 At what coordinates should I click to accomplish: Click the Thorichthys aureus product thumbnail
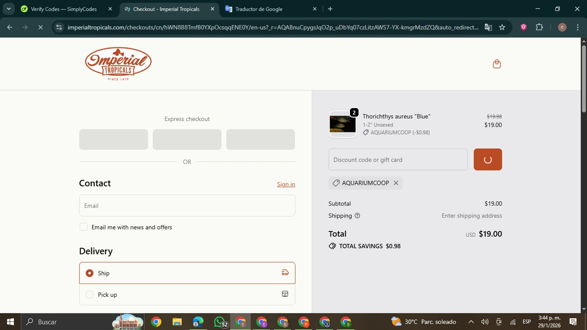[x=342, y=124]
